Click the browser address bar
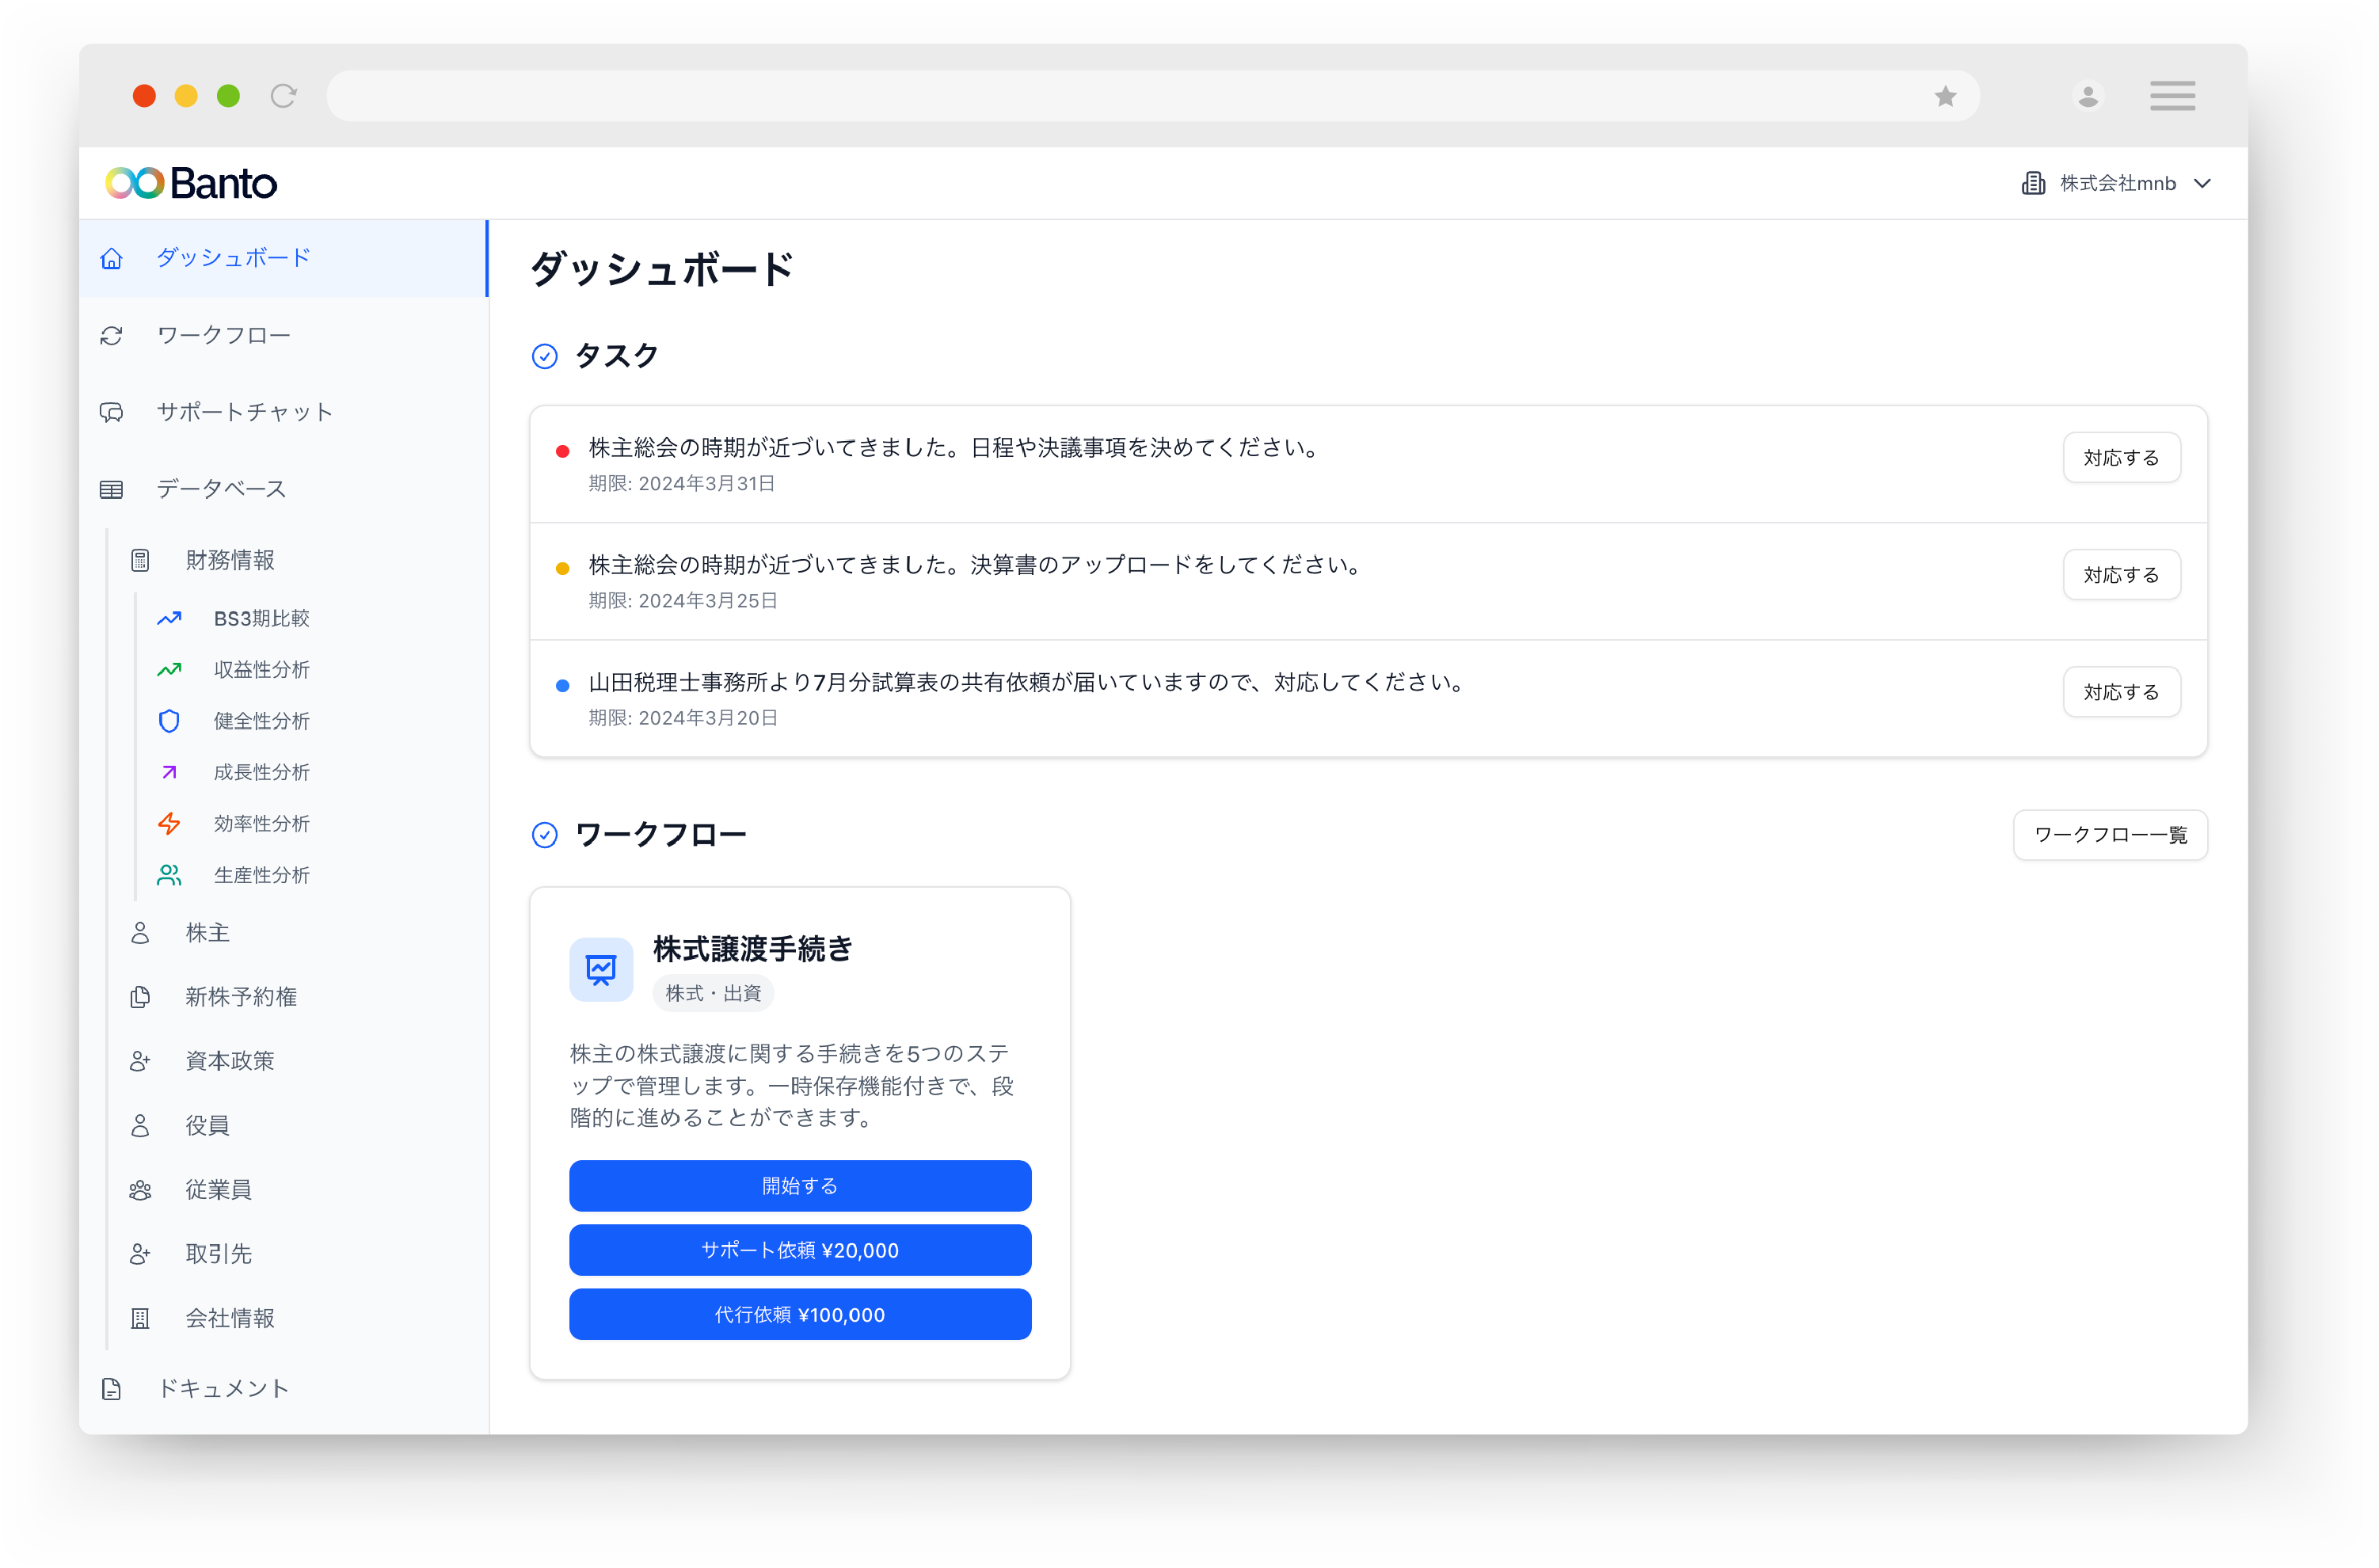 coord(1100,95)
